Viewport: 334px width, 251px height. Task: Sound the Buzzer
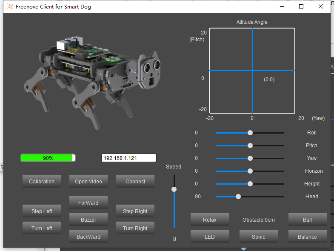click(88, 220)
